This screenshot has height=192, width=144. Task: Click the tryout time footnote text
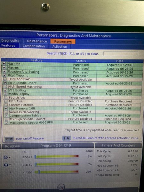tap(102, 130)
